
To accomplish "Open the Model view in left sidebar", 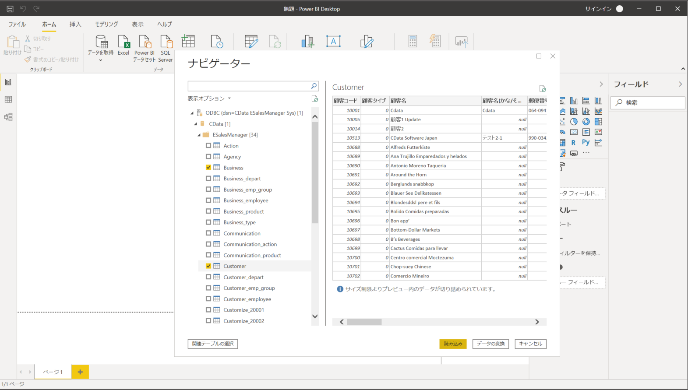I will (x=8, y=117).
